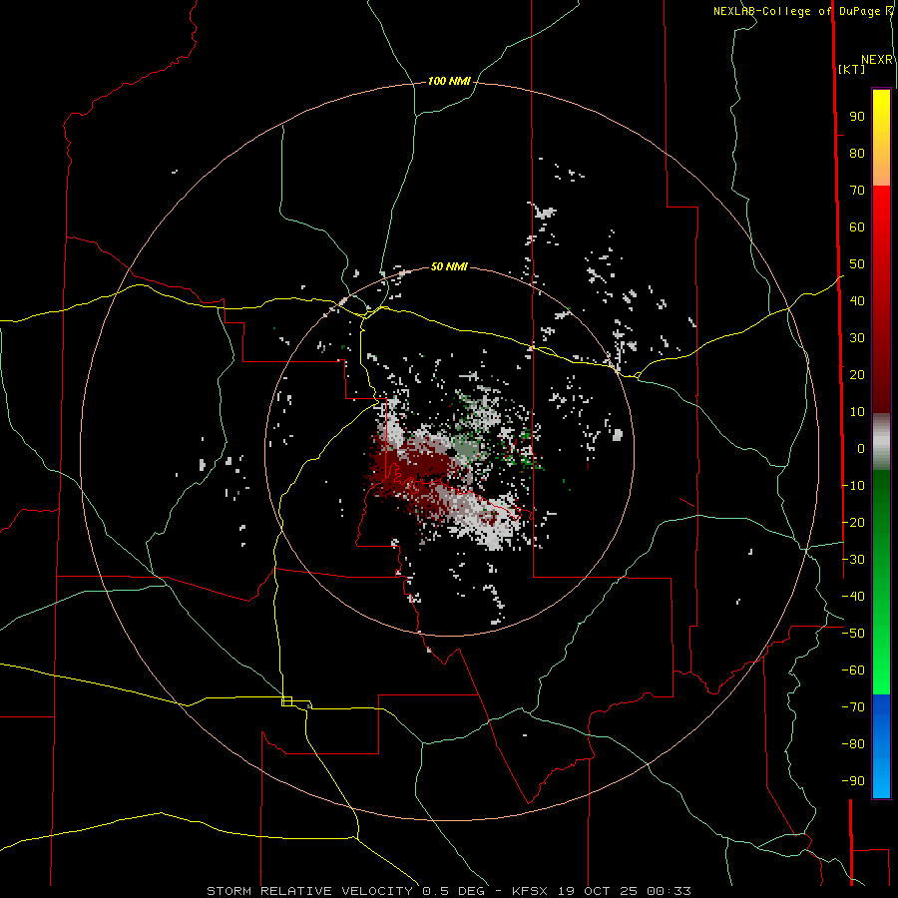This screenshot has width=898, height=898.
Task: Select the "-30" value on the velocity scale
Action: 853,560
